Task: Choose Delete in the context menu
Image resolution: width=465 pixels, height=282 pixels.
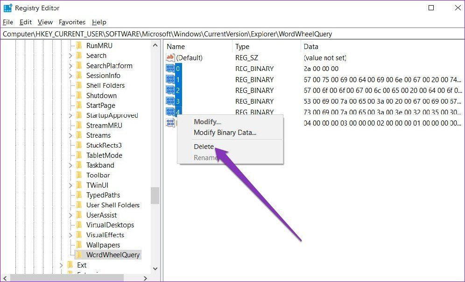Action: 204,147
